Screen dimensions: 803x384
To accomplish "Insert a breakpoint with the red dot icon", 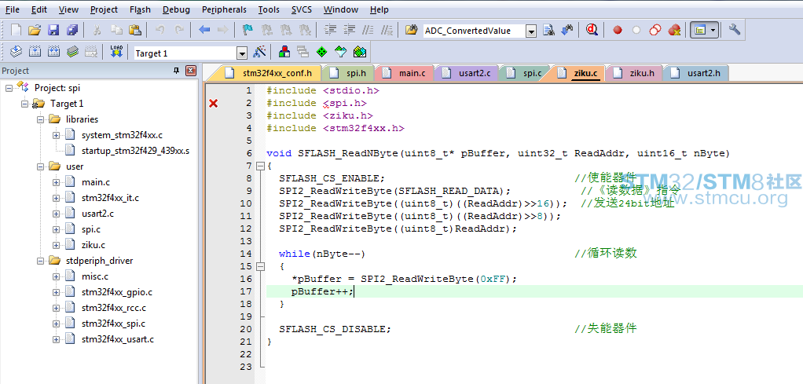I will (x=618, y=30).
